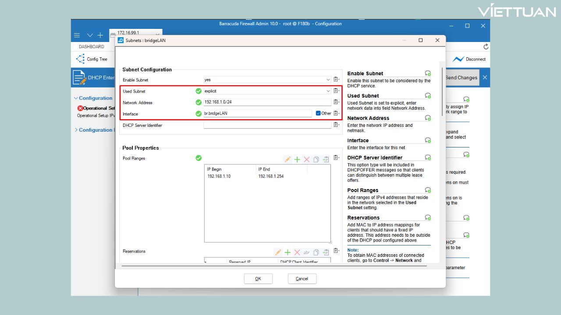Open clipboard options menu for Network Address
This screenshot has width=561, height=315.
(x=336, y=102)
